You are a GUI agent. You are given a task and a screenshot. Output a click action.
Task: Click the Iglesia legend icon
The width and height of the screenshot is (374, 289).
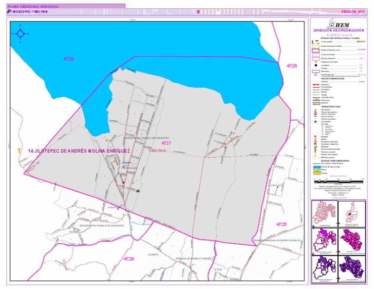(316, 139)
